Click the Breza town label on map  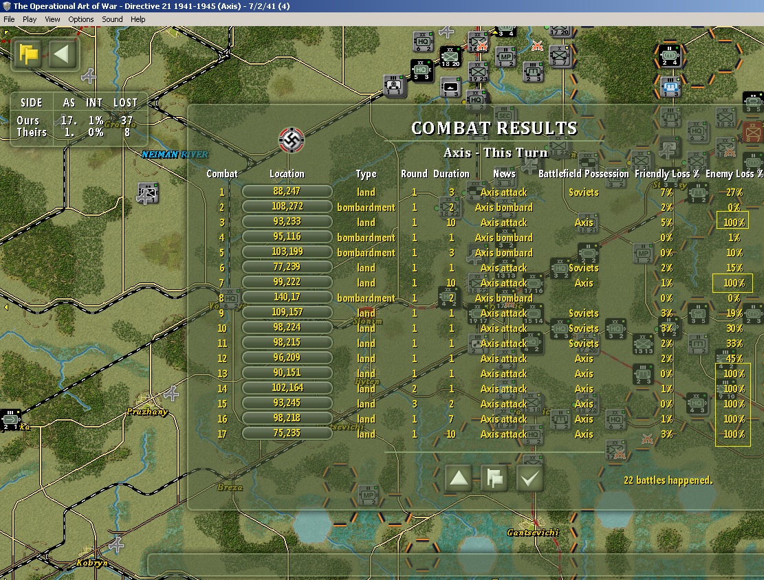(230, 487)
